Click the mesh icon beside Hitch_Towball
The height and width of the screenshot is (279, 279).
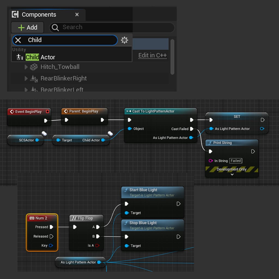click(34, 67)
